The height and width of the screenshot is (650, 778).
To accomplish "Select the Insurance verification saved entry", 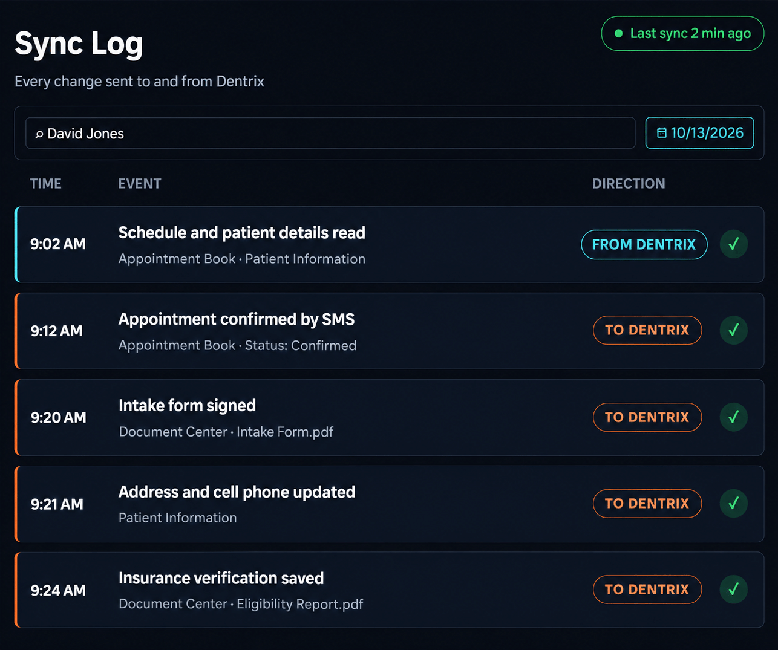I will click(x=390, y=590).
